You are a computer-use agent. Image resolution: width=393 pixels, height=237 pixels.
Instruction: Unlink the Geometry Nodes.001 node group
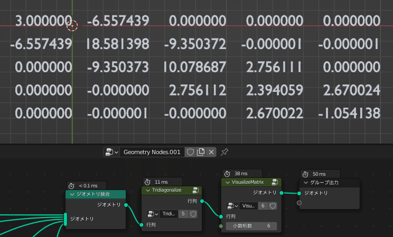[211, 152]
